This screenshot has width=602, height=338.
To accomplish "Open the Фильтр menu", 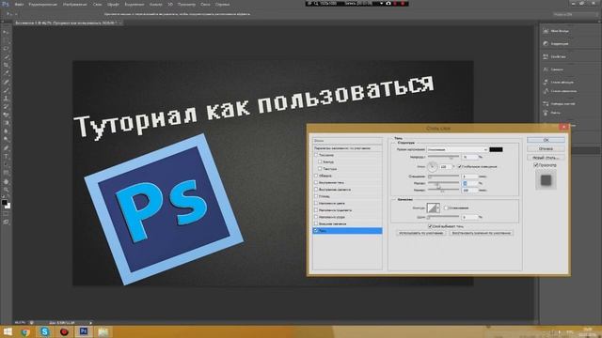I will click(x=156, y=4).
